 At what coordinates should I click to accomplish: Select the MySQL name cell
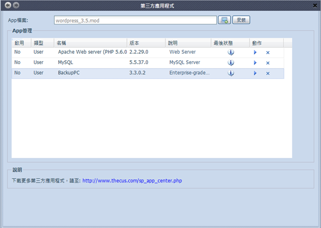[x=66, y=62]
